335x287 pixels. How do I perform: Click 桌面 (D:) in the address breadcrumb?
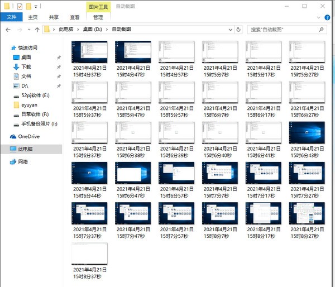pyautogui.click(x=93, y=29)
